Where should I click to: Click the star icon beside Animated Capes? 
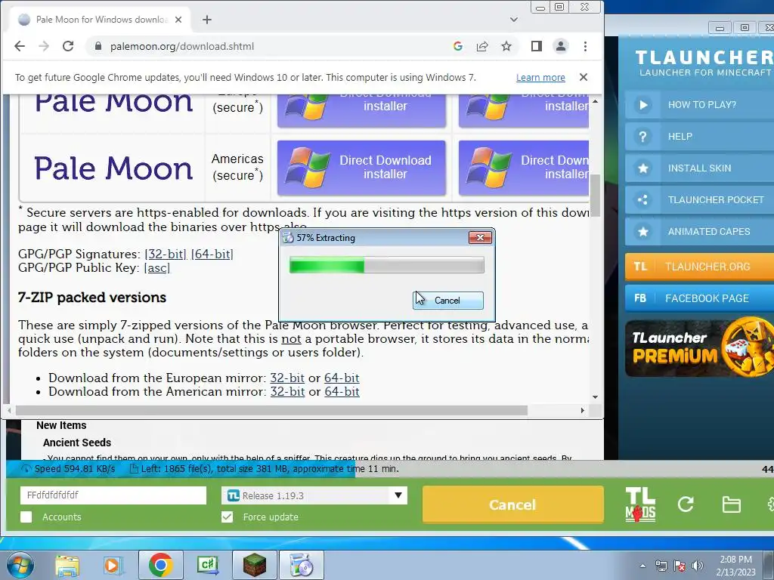642,231
